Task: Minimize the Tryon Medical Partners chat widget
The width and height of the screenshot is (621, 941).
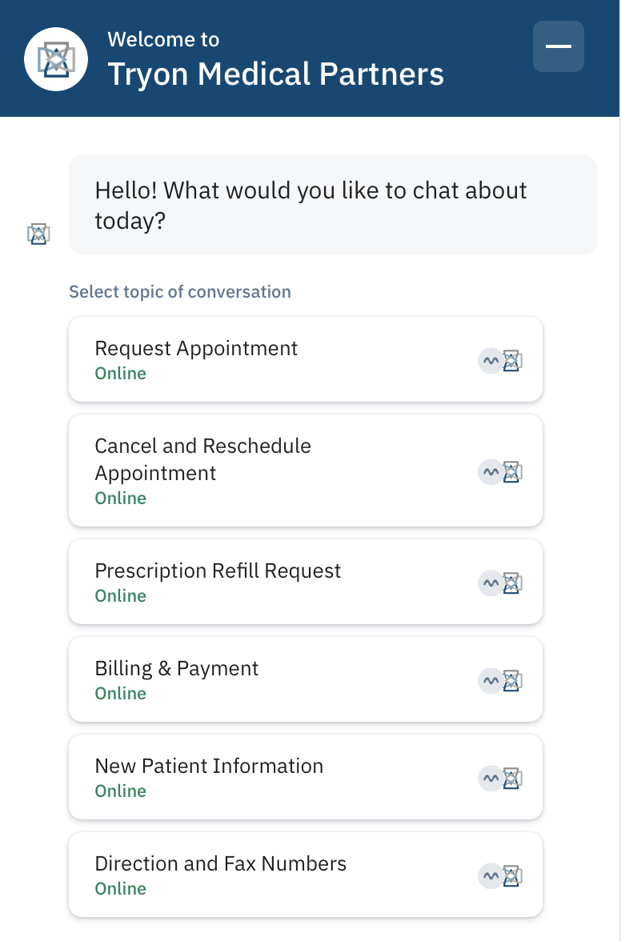Action: click(558, 46)
